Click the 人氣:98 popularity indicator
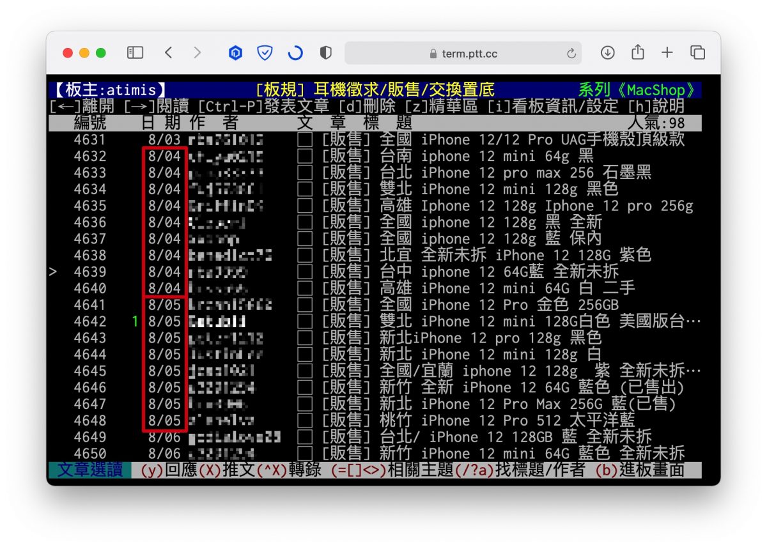This screenshot has height=547, width=767. click(656, 123)
